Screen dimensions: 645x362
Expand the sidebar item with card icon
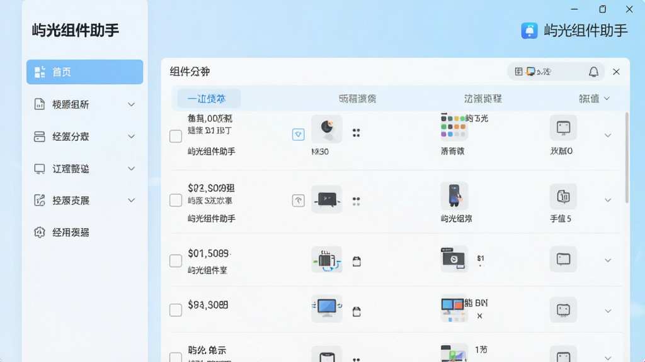pos(131,136)
